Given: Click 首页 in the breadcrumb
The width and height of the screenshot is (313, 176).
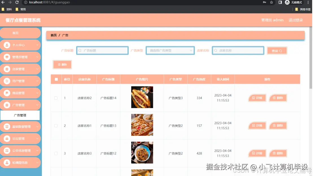Looking at the screenshot, I should (53, 35).
